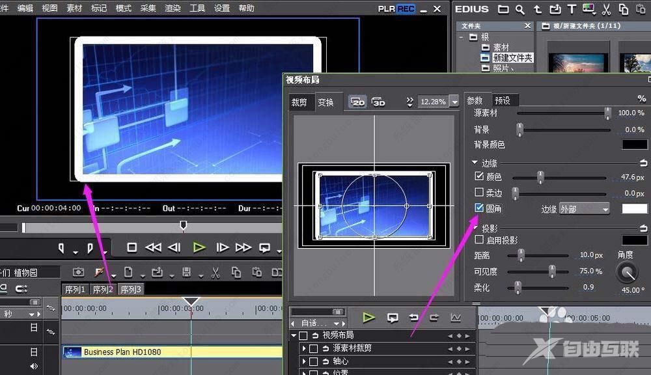Collapse the 边缘 section
Viewport: 651px width, 375px height.
(475, 162)
